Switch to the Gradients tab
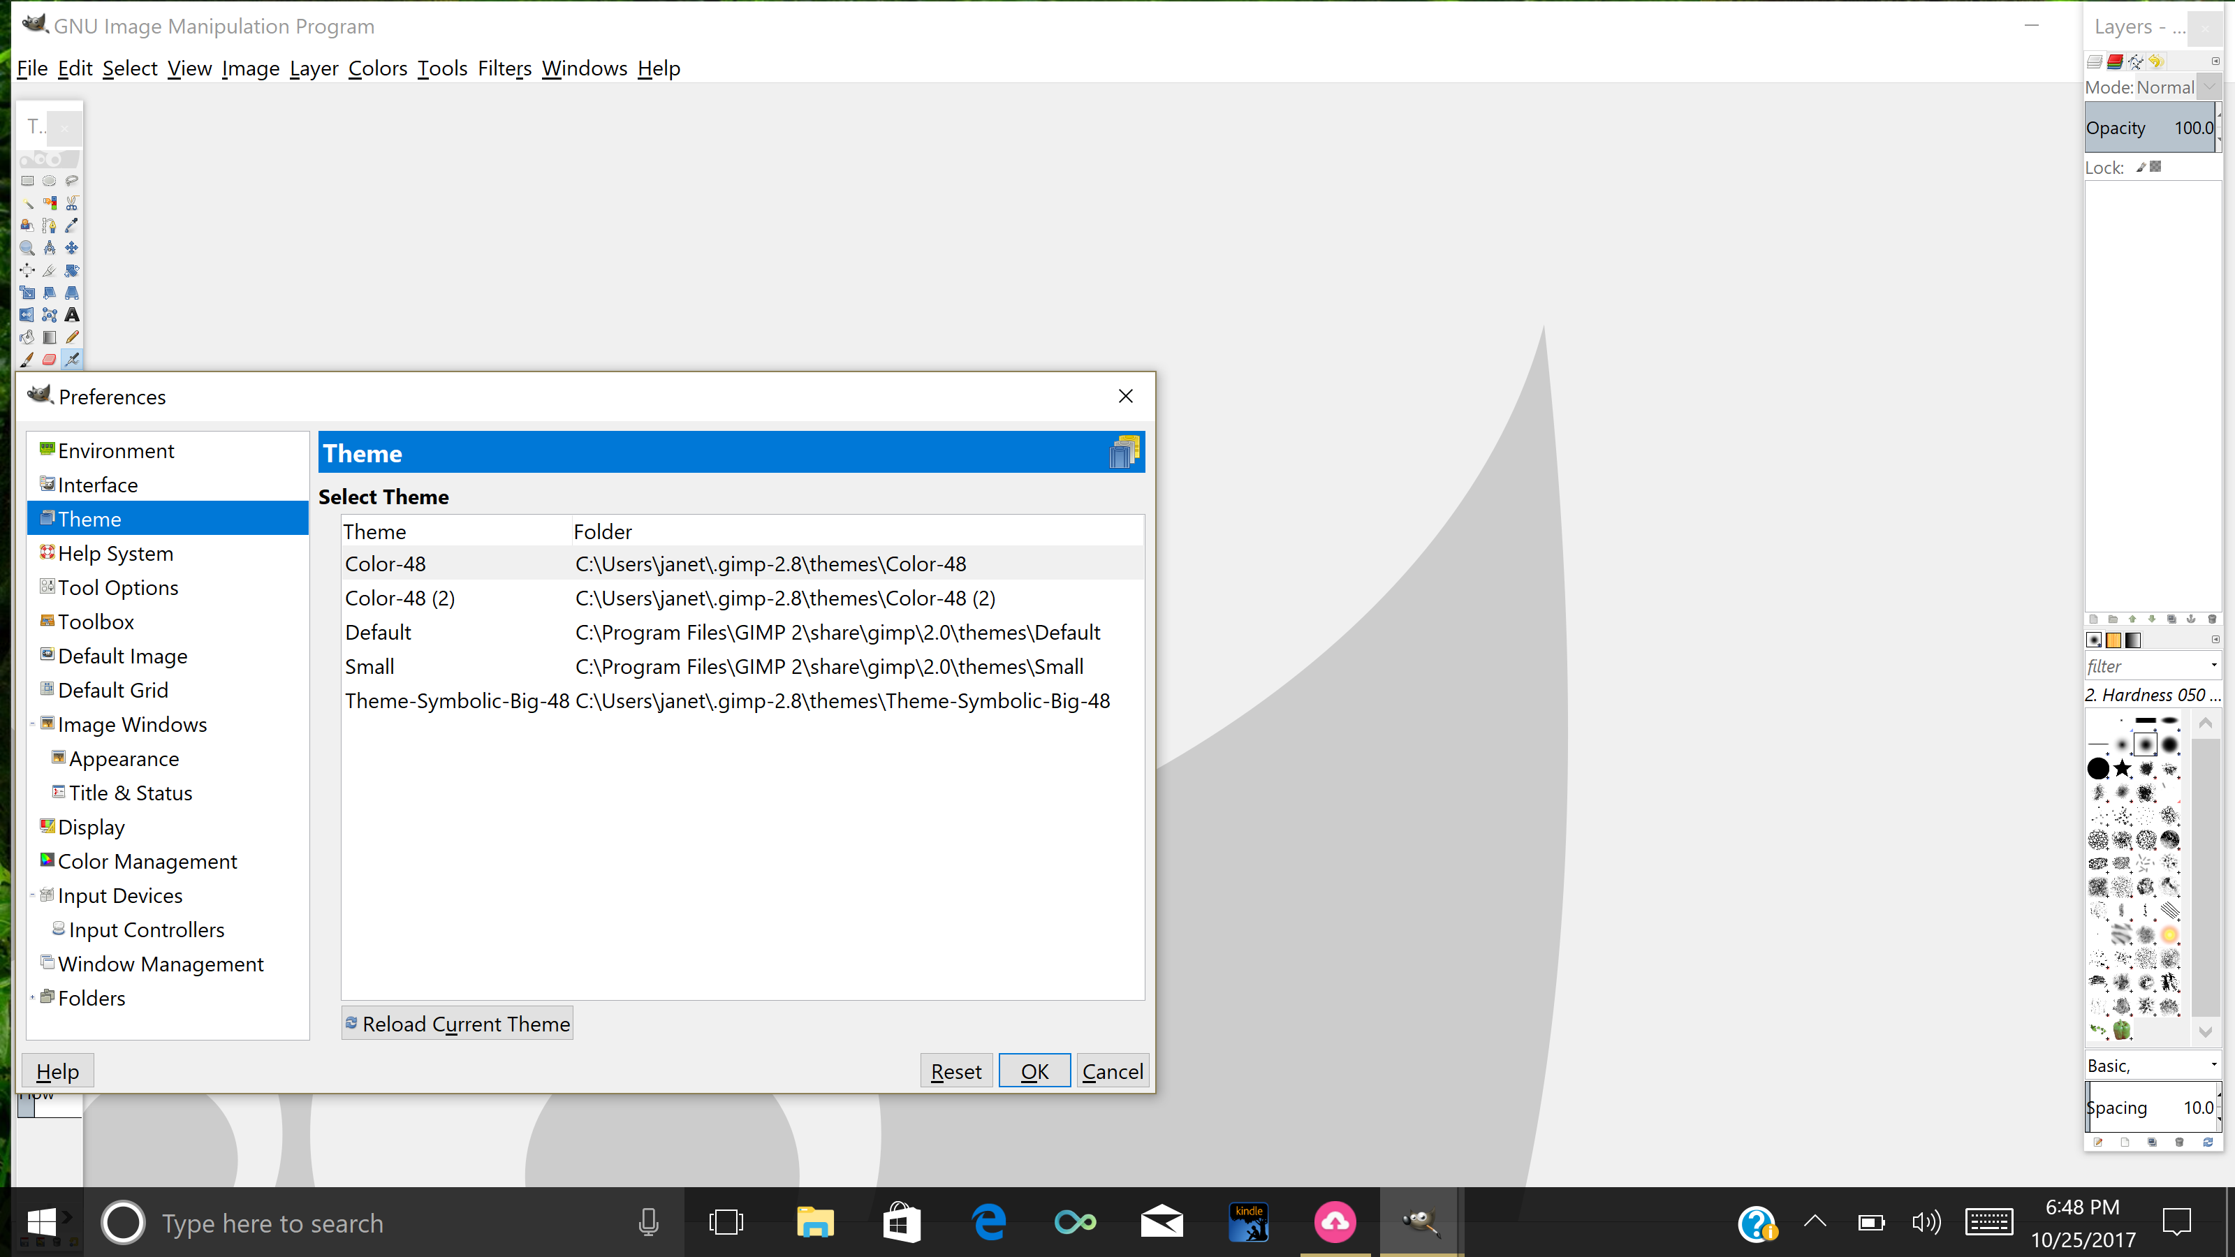 pyautogui.click(x=2134, y=640)
